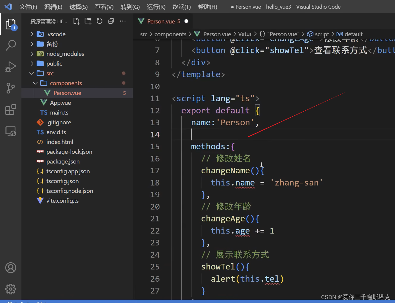Open the Extensions view icon
This screenshot has width=395, height=303.
click(11, 110)
